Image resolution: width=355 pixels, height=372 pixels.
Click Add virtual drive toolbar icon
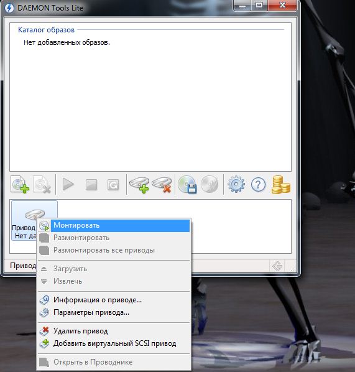tap(139, 185)
